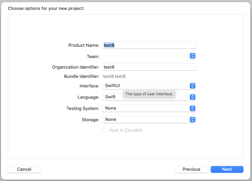This screenshot has width=252, height=181.
Task: Click the "Choose options for your new project" heading
Action: 46,8
